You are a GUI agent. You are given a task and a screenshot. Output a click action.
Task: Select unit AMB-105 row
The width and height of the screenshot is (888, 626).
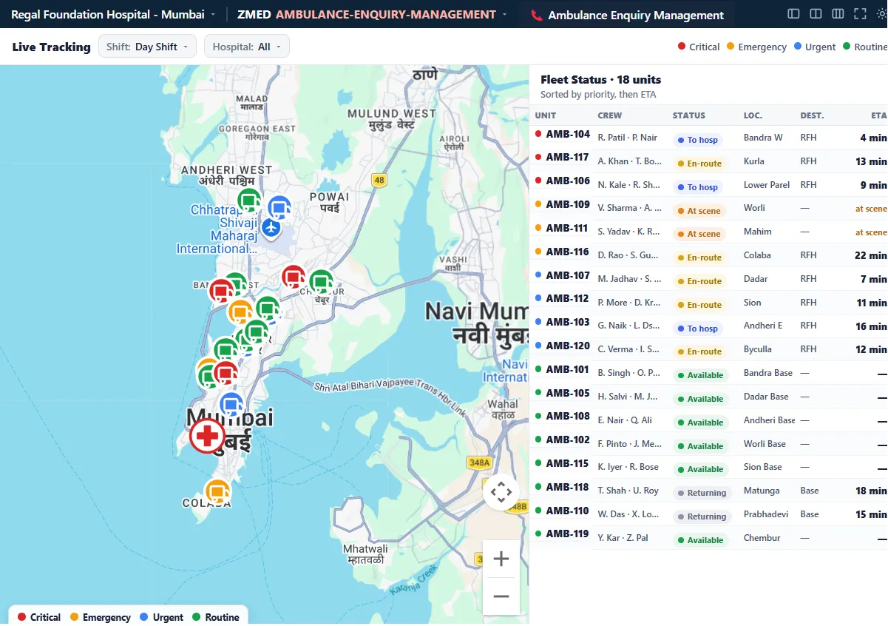pyautogui.click(x=708, y=397)
